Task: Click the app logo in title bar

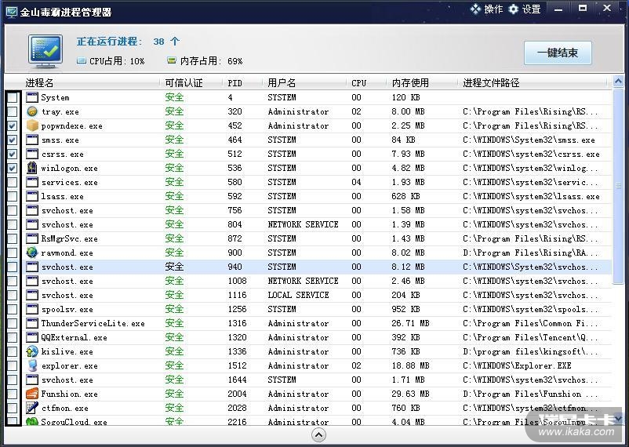Action: coord(12,12)
